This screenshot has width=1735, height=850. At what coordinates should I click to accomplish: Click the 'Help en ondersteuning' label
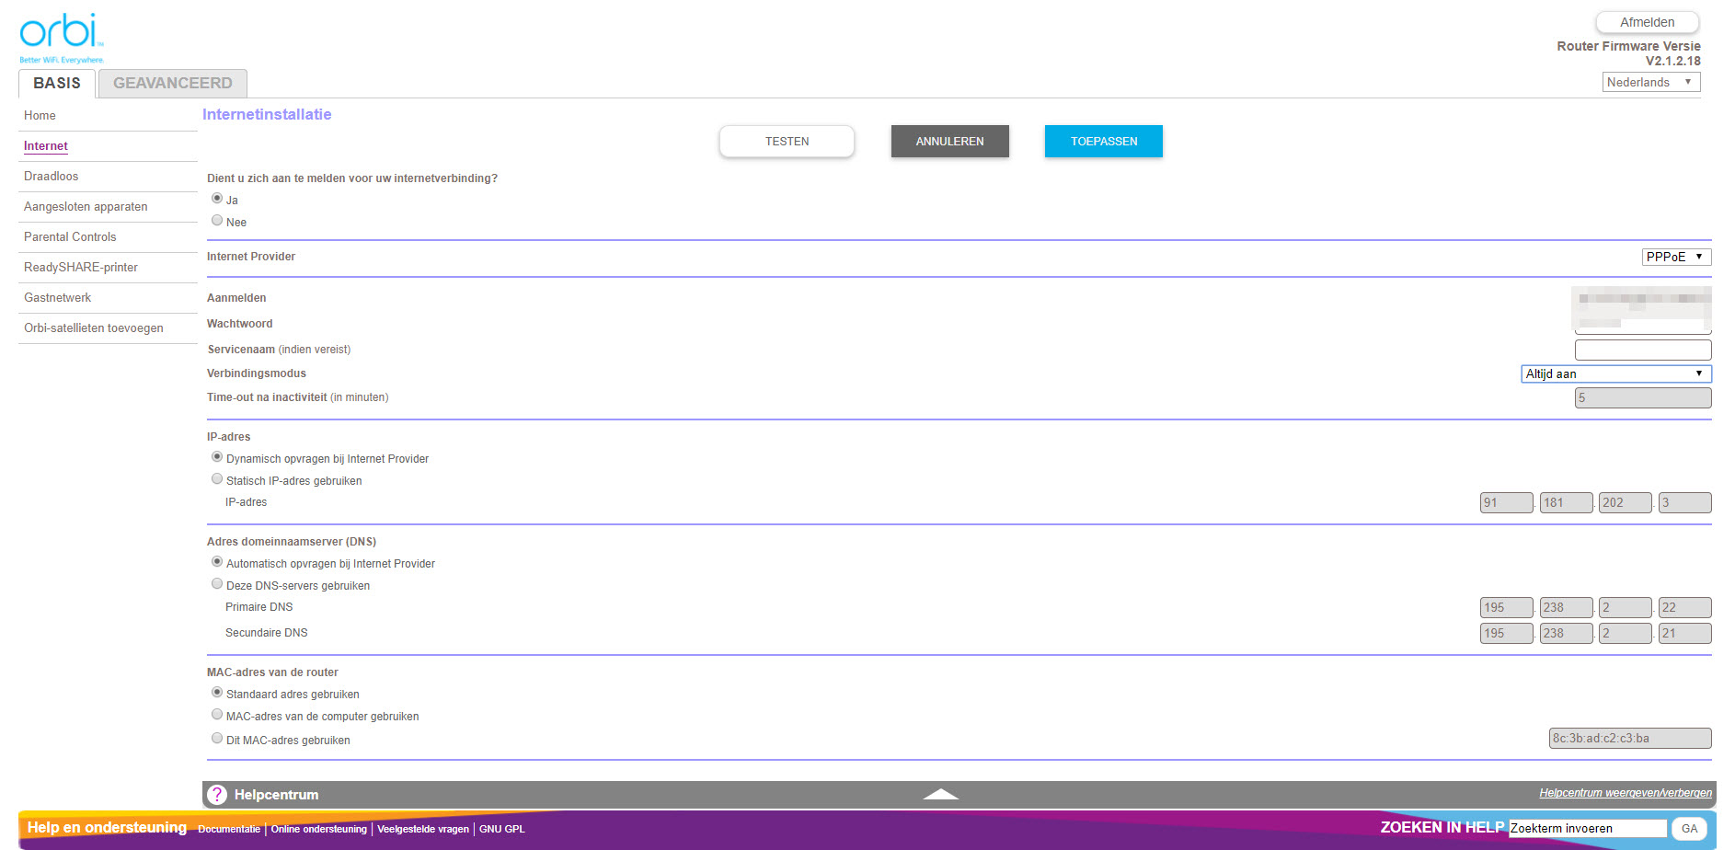pos(107,828)
